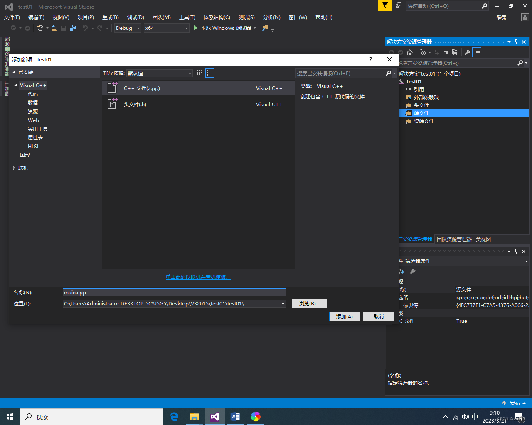532x425 pixels.
Task: Open Solution Explorer properties wrench icon
Action: [468, 52]
